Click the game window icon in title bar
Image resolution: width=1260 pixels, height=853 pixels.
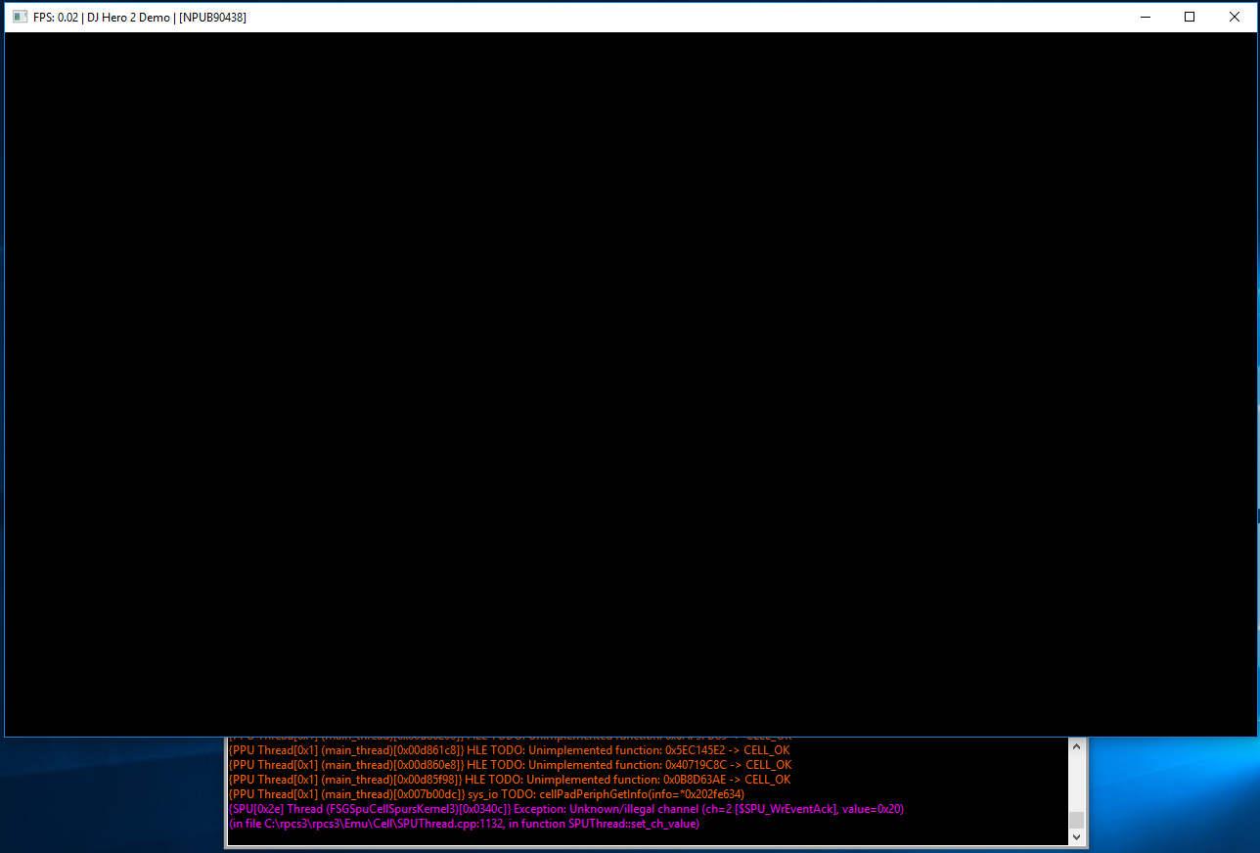pos(20,17)
